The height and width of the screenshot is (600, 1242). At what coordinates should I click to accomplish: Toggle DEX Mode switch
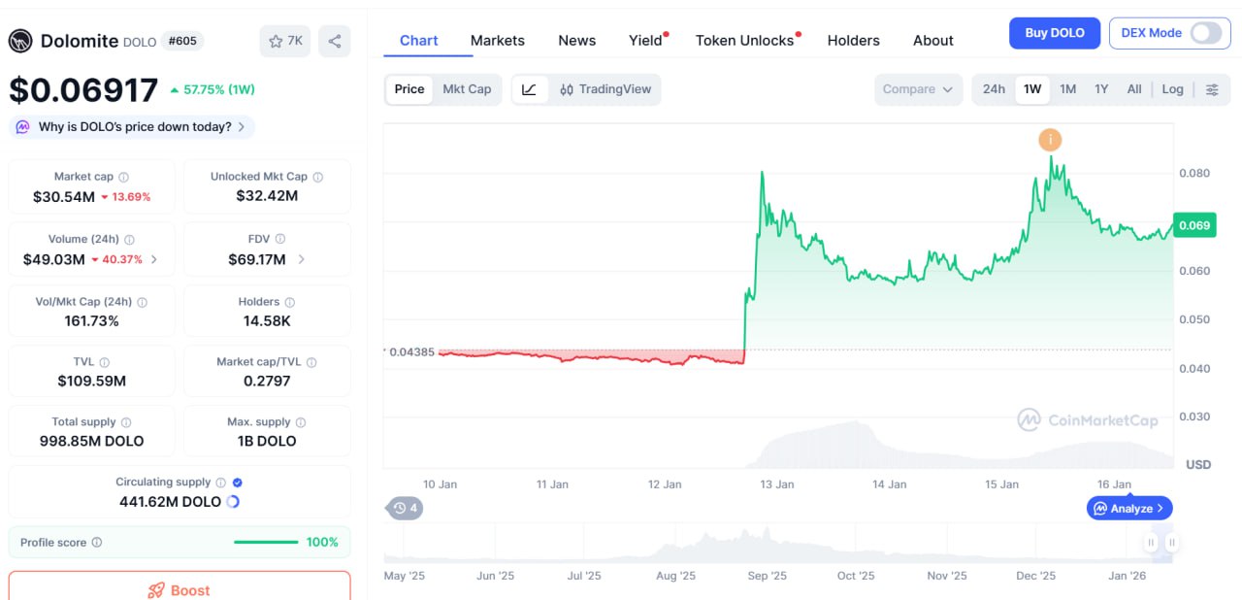[x=1205, y=33]
